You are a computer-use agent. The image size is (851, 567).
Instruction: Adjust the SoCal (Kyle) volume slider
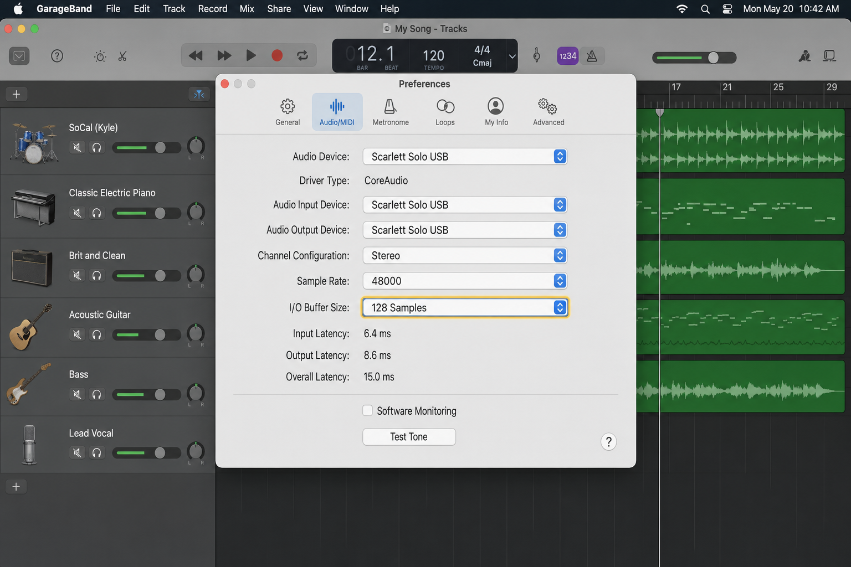click(x=146, y=147)
